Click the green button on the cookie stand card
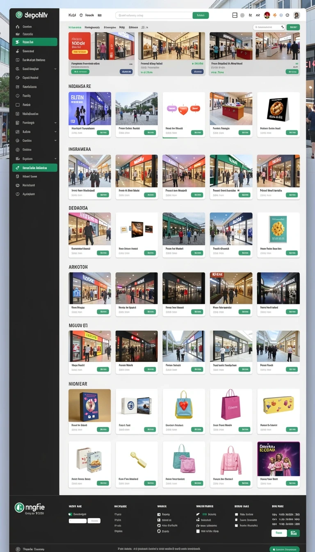315x552 pixels. click(292, 133)
